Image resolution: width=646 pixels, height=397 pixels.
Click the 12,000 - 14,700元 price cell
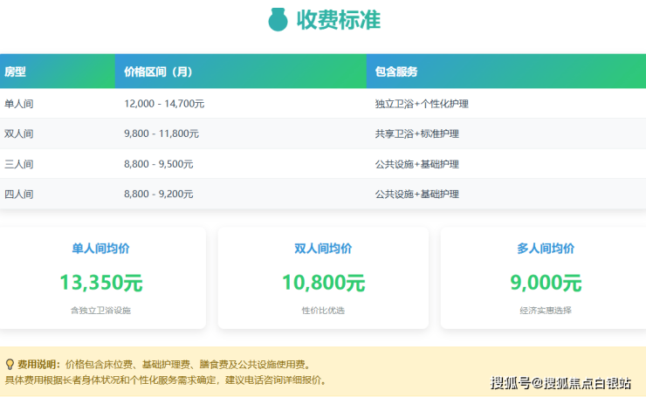(164, 104)
